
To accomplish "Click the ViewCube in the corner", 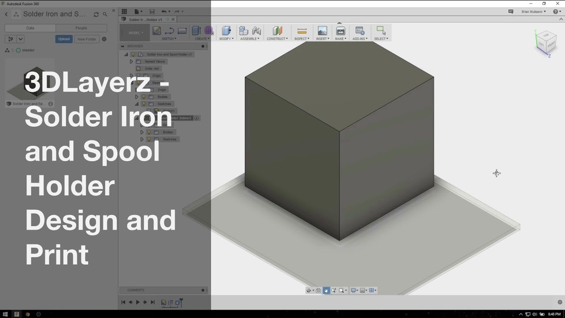I will pyautogui.click(x=546, y=43).
